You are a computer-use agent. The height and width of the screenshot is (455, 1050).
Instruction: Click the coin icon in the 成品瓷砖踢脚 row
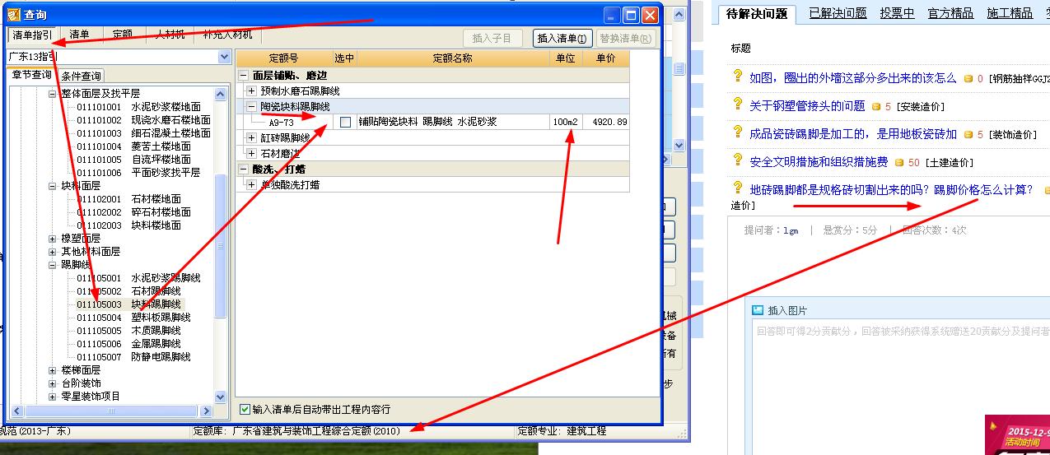click(968, 135)
